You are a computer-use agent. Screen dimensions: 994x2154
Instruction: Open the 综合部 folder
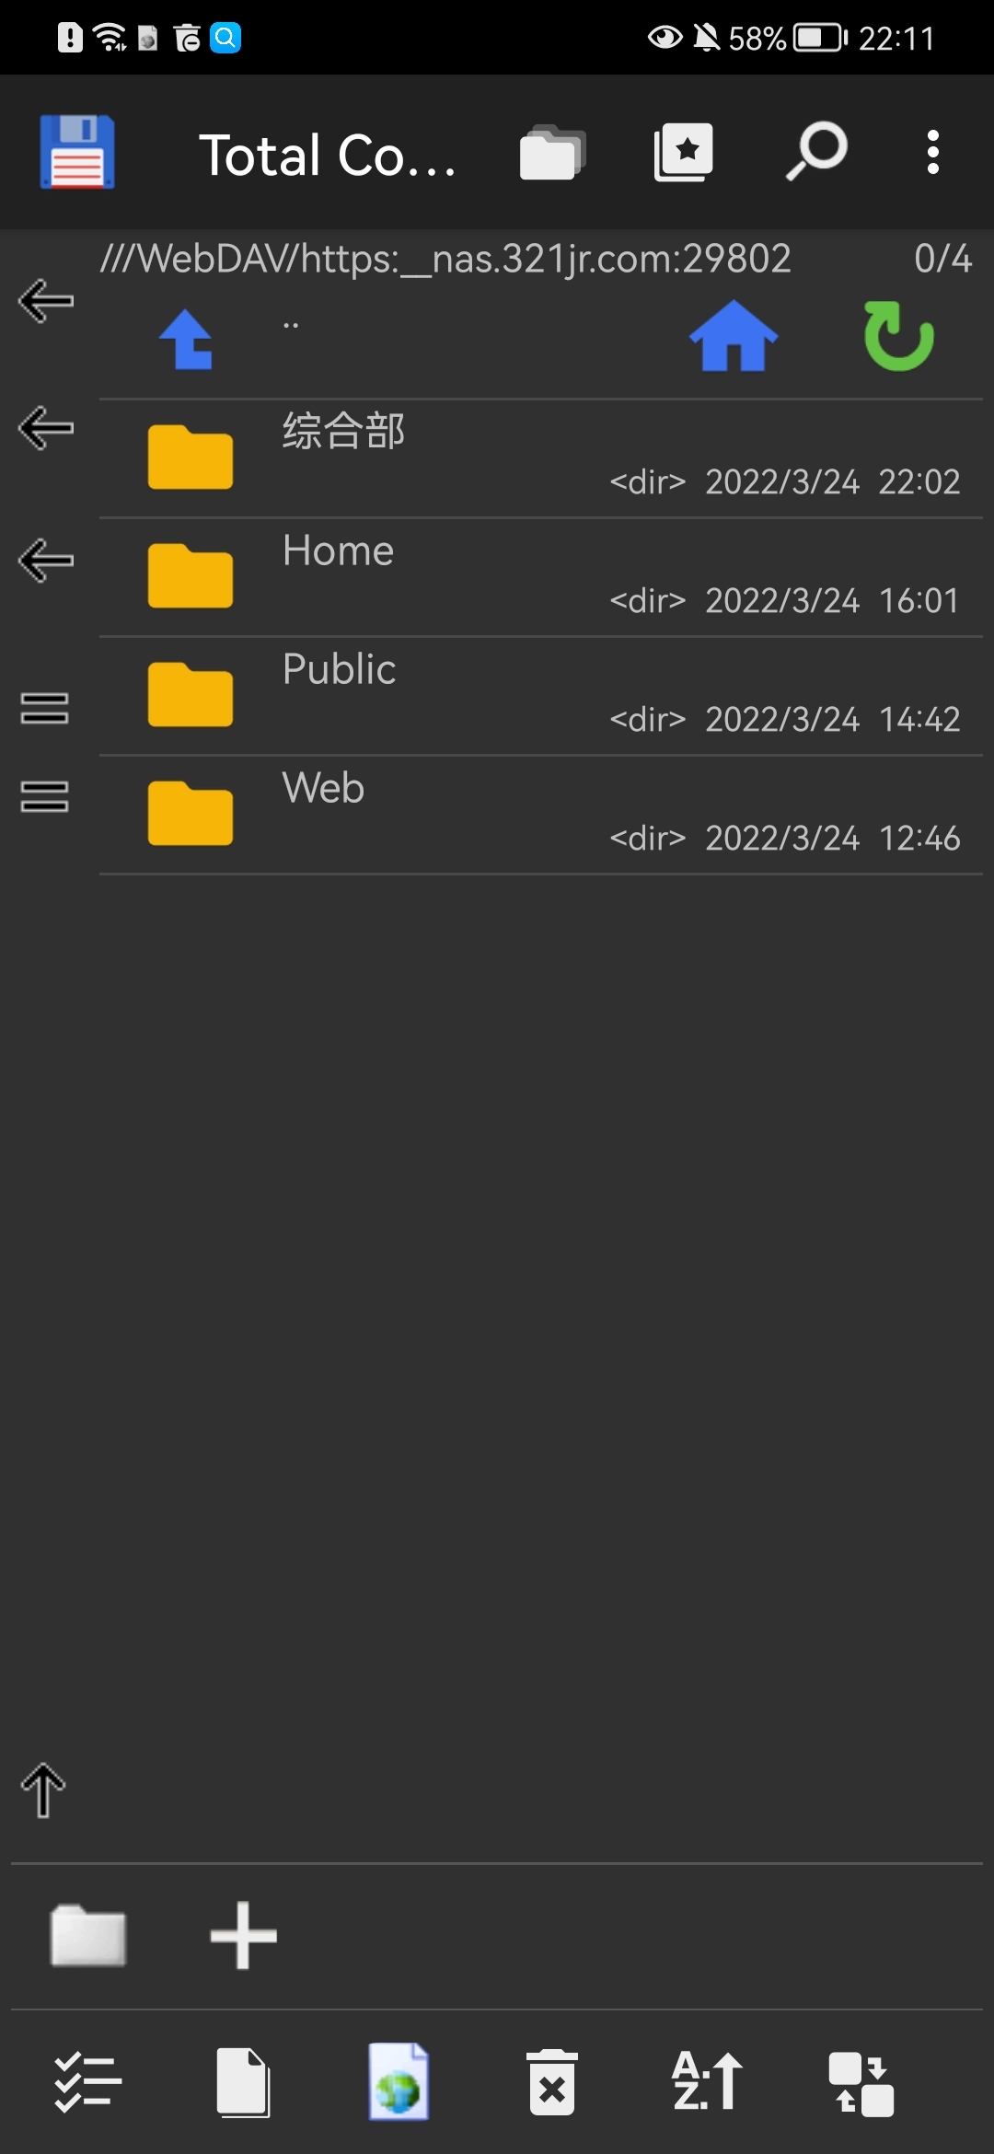[540, 458]
